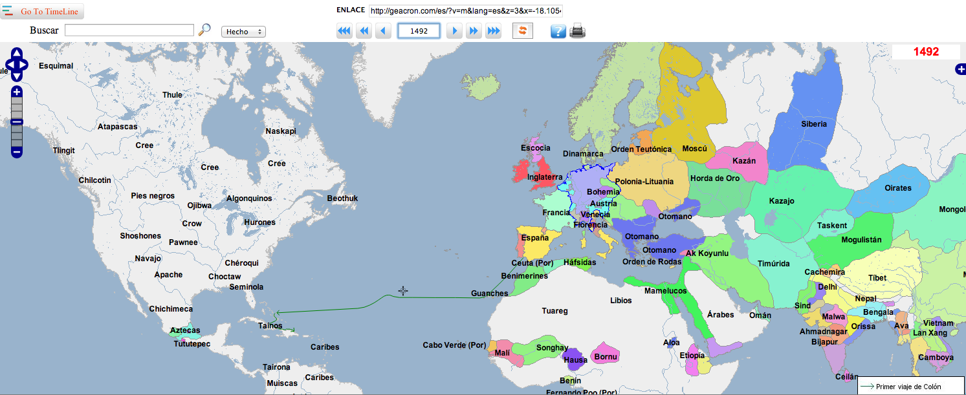Click zoom-in plus on the map zoom control
The image size is (966, 395).
16,92
